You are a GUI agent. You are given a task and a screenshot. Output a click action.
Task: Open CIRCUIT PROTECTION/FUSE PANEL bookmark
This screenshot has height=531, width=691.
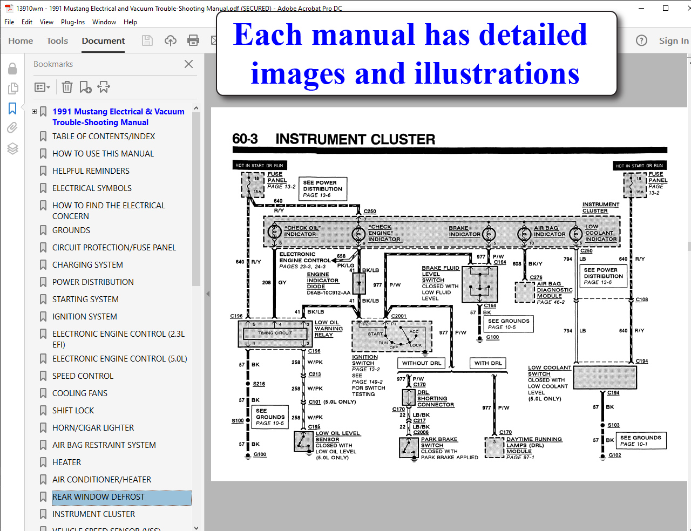114,248
